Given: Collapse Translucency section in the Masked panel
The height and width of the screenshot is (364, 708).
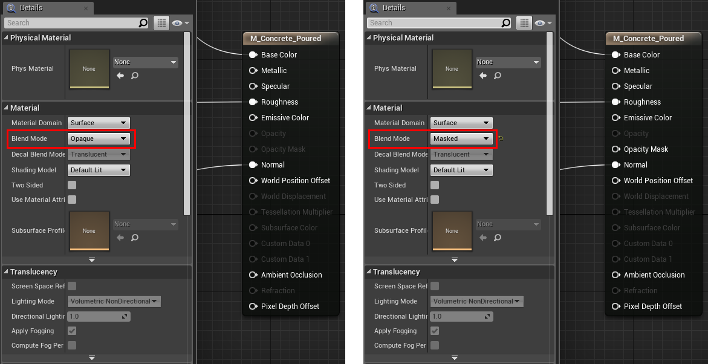Looking at the screenshot, I should click(368, 272).
